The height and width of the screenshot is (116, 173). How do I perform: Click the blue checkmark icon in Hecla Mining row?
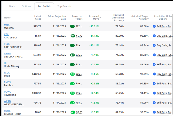154,64
